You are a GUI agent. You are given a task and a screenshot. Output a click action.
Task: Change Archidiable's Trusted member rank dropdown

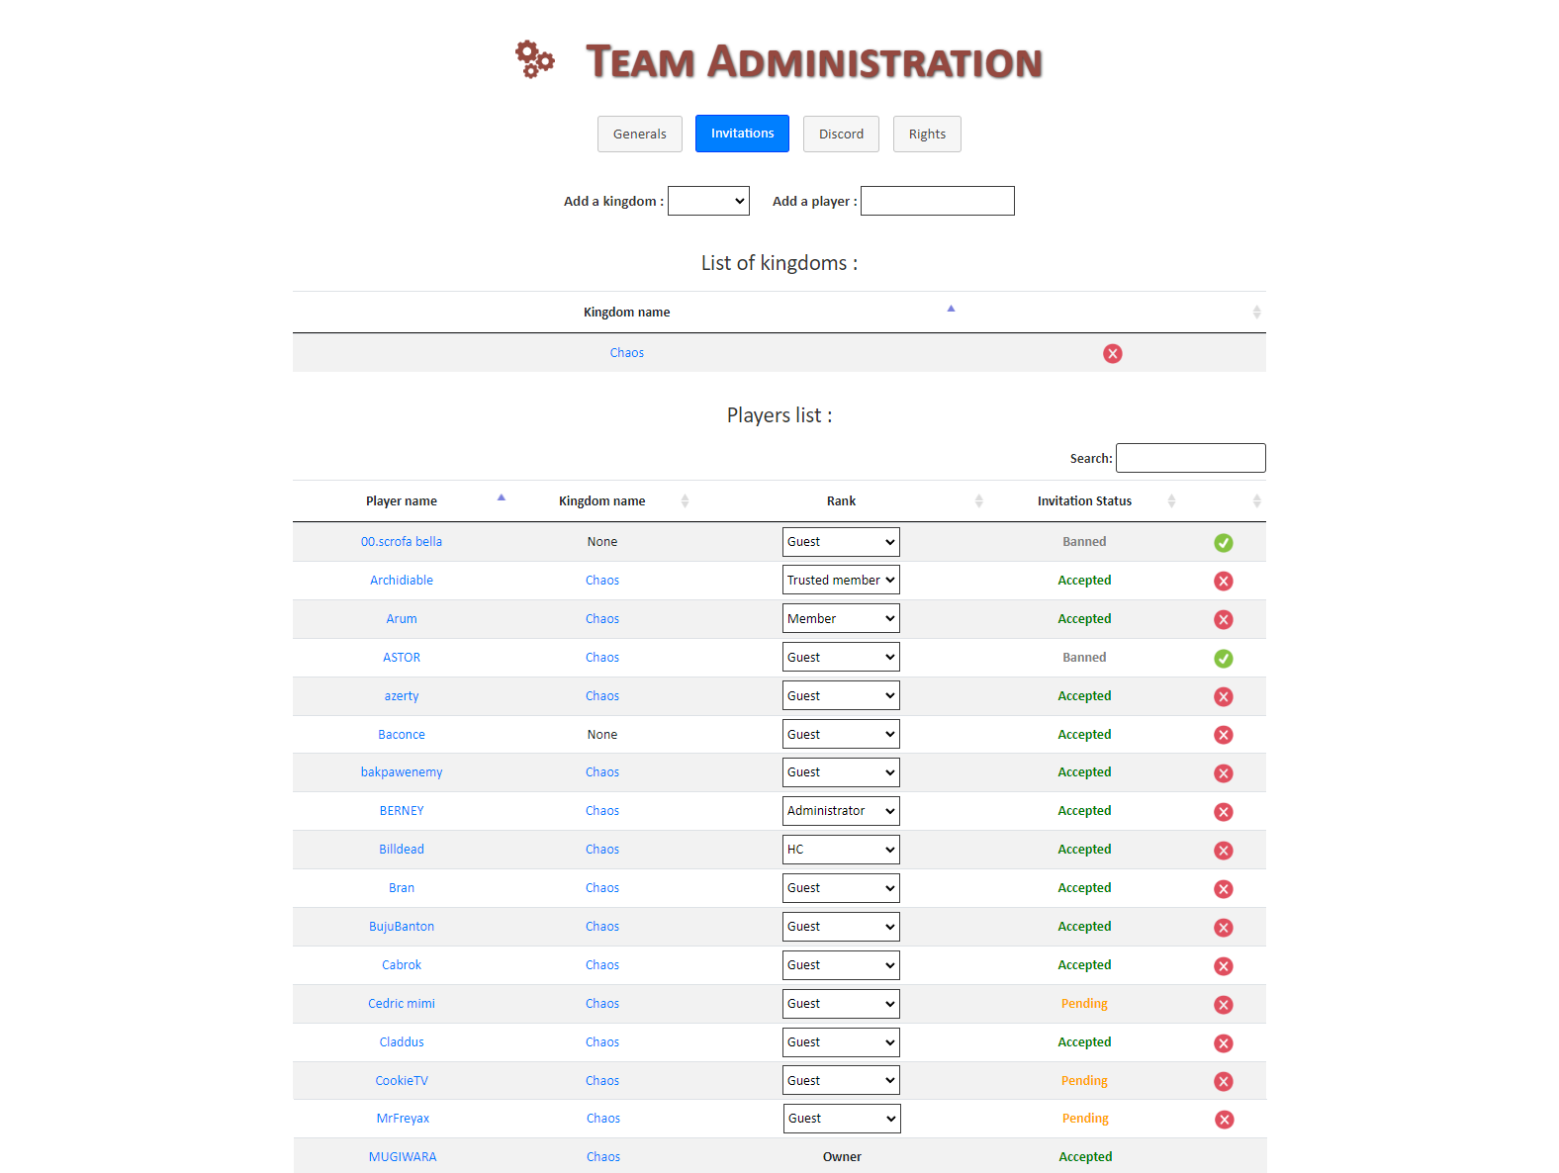pyautogui.click(x=841, y=580)
